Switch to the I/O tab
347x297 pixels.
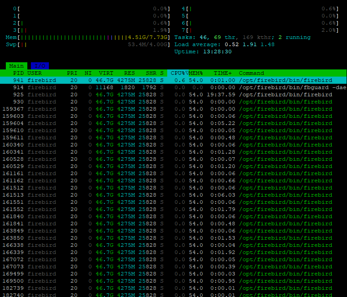[x=39, y=66]
